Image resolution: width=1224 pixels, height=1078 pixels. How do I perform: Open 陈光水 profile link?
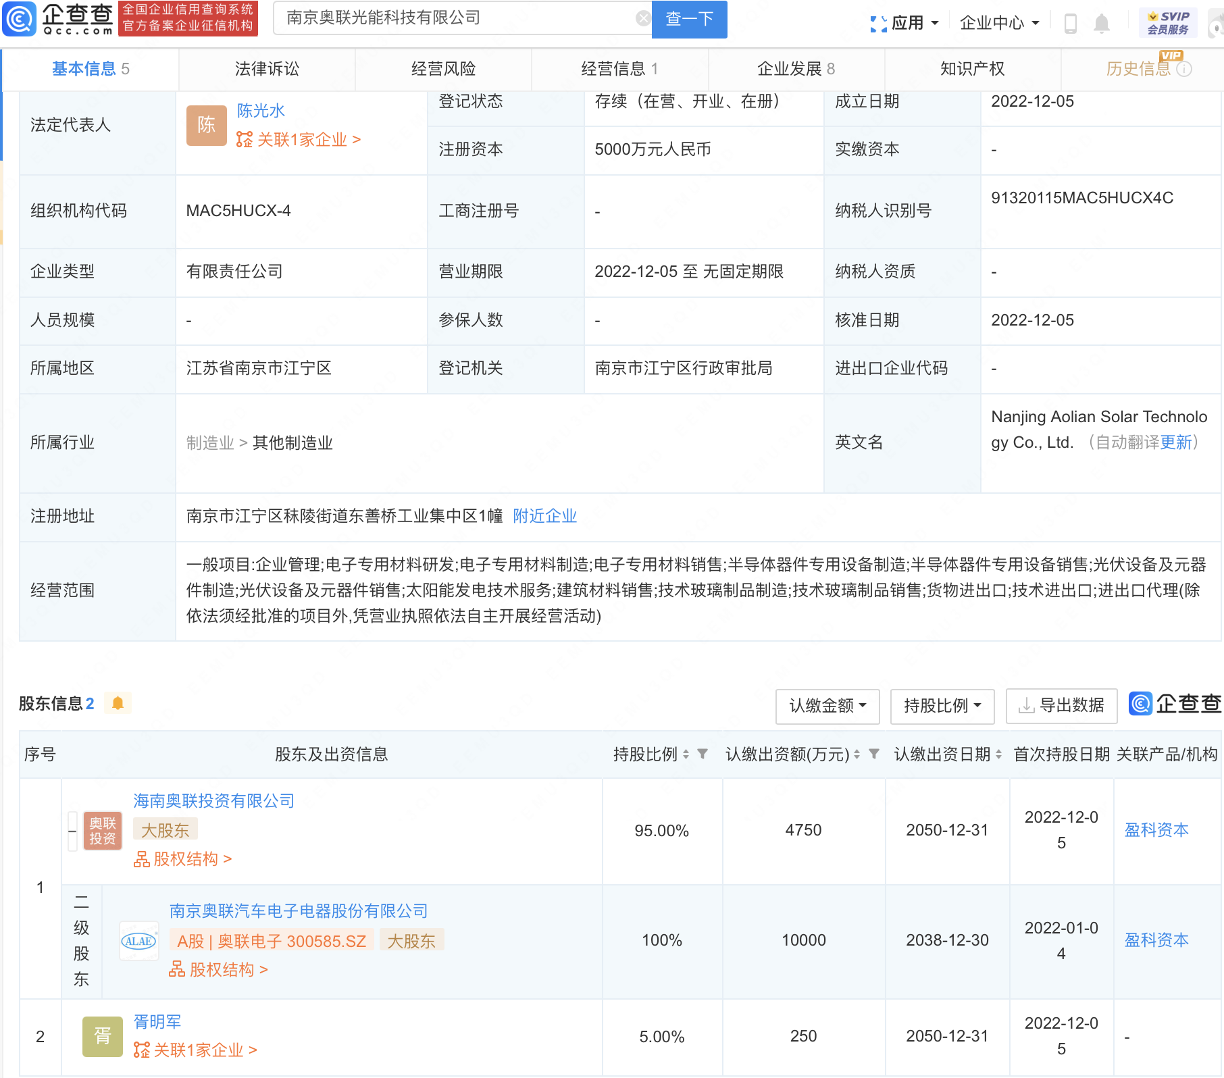click(261, 111)
